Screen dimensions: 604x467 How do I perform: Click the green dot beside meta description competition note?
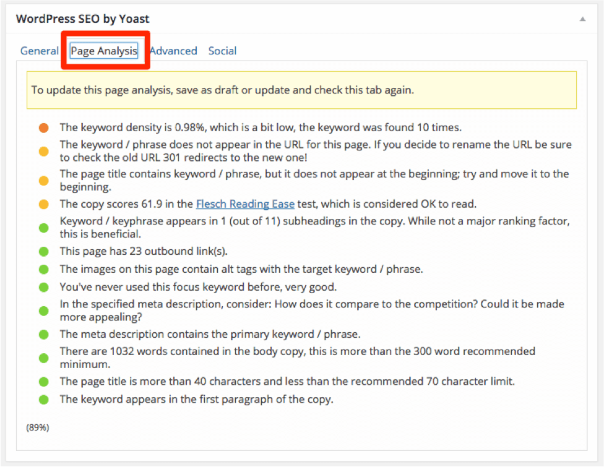click(43, 311)
